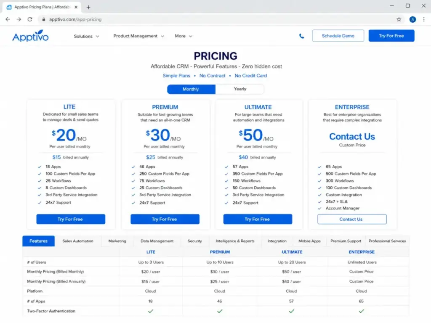Bookmark this page with star icon

(x=399, y=19)
